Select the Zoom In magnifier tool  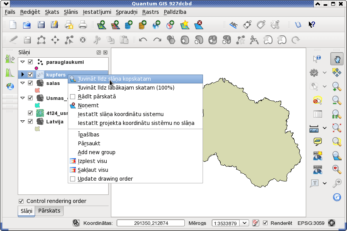coord(337,86)
